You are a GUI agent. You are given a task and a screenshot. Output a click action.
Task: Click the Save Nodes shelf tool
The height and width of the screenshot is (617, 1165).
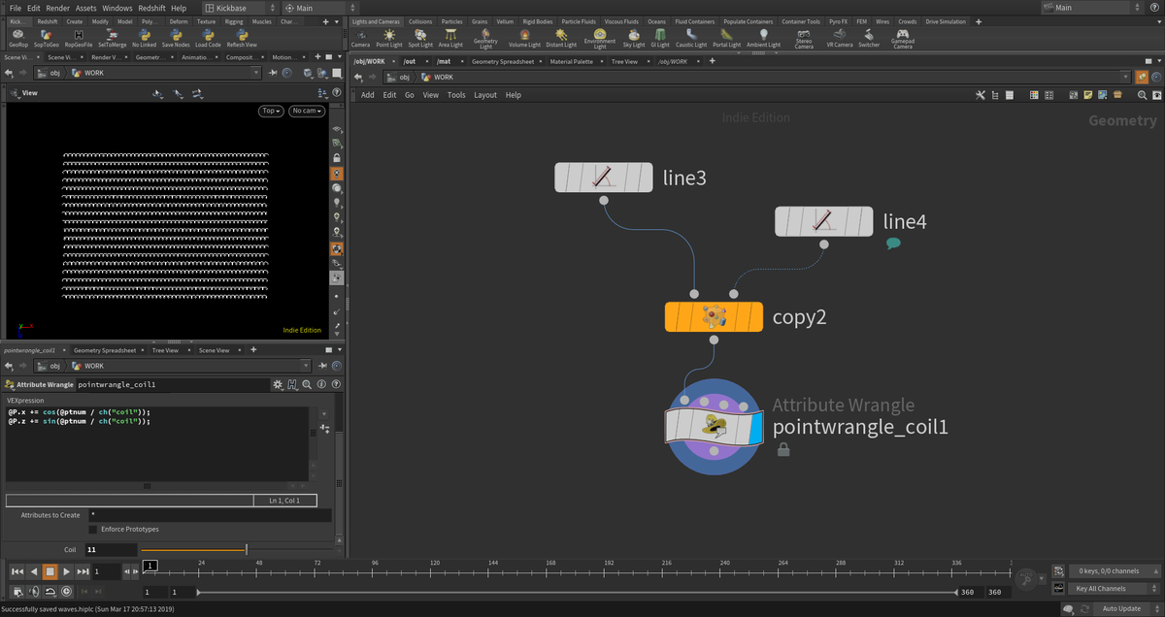(x=176, y=38)
